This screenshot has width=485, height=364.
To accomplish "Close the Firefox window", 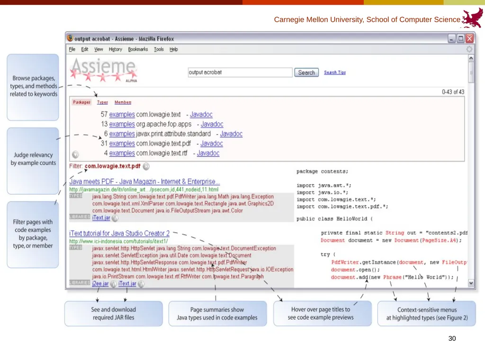I will point(469,38).
